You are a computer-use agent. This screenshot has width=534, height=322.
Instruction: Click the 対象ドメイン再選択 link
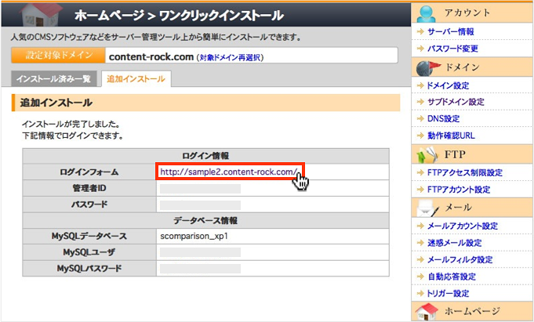[x=230, y=57]
